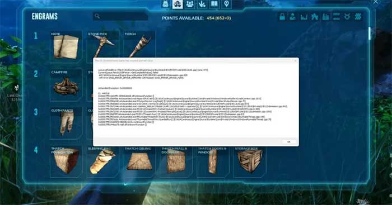Select the Thatch Foundation engram tile
Viewport: 392px width, 205px height.
[x=66, y=161]
